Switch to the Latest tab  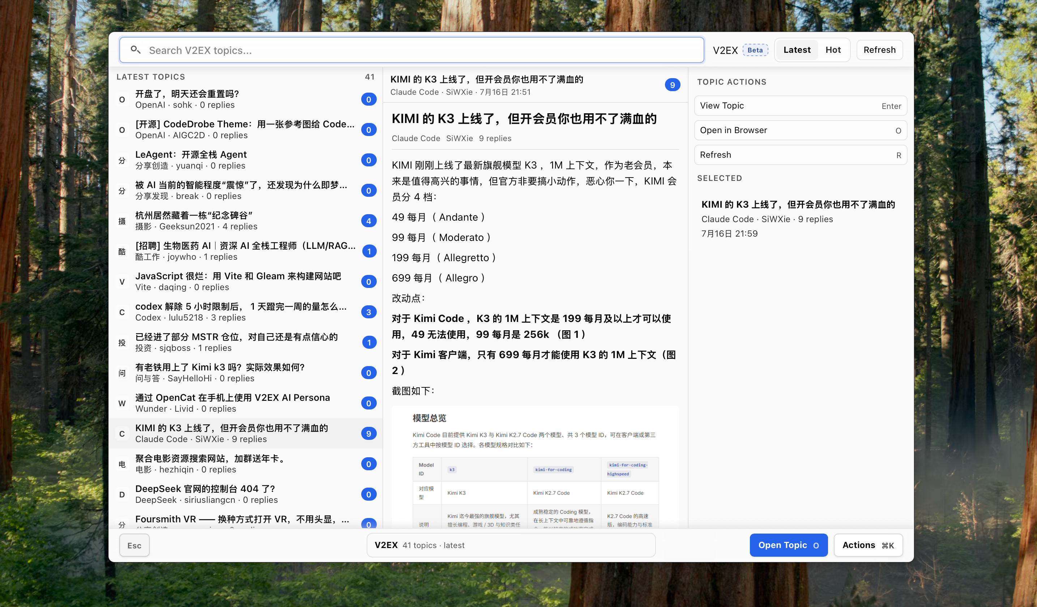coord(797,50)
